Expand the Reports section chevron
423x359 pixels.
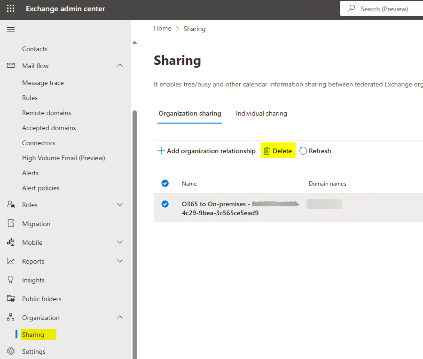120,261
